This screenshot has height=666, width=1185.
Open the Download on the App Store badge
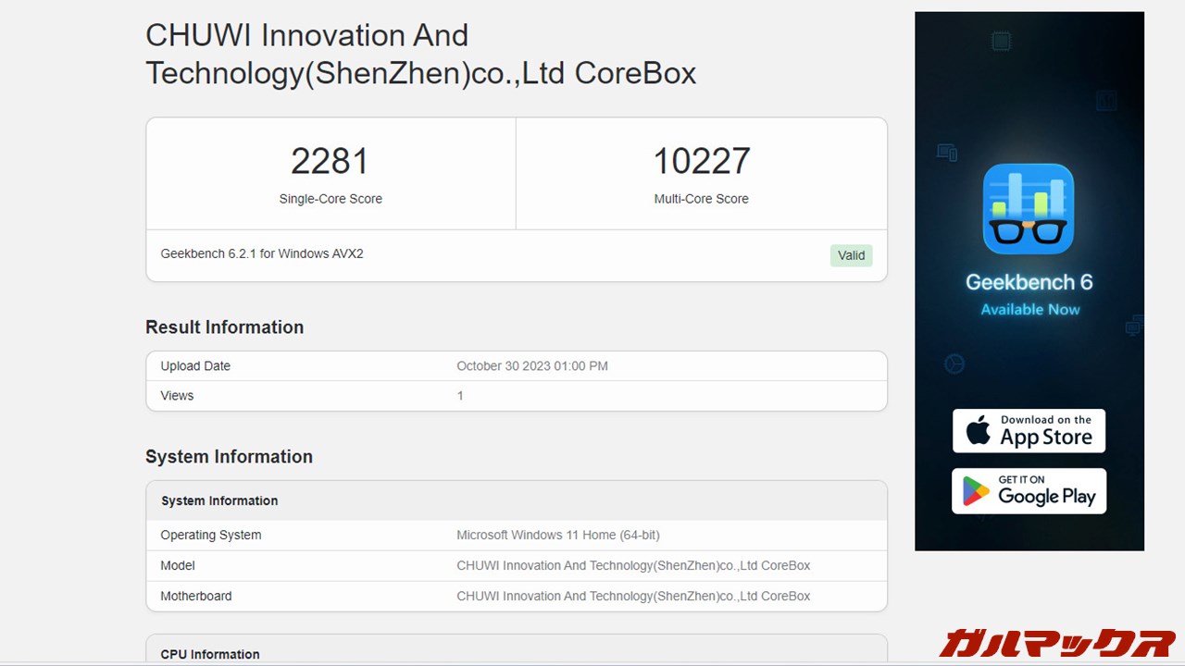pos(1029,430)
